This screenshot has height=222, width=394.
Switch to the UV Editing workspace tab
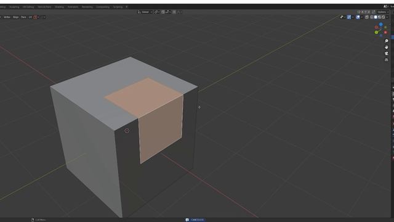[x=28, y=7]
